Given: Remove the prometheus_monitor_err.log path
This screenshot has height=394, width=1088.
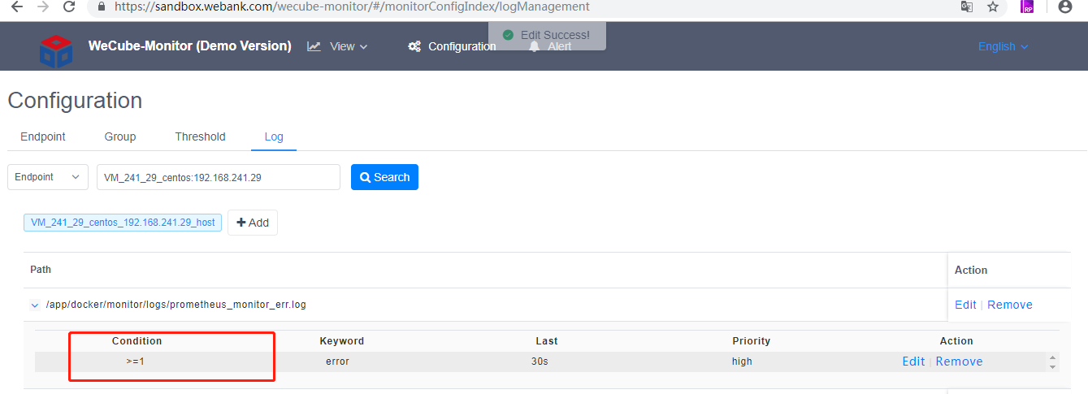Looking at the screenshot, I should tap(1010, 305).
